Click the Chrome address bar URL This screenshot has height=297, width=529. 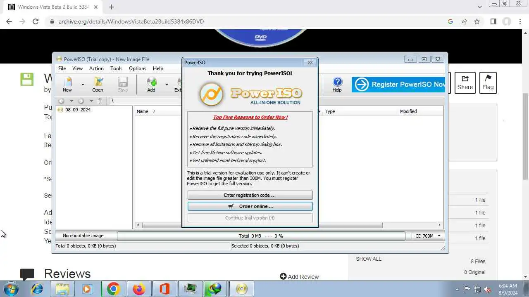(x=131, y=21)
